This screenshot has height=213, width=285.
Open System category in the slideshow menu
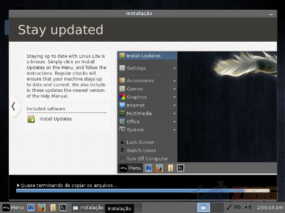pos(148,130)
